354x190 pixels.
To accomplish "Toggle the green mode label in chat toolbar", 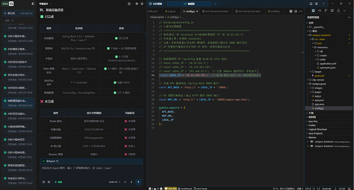I will pos(58,182).
